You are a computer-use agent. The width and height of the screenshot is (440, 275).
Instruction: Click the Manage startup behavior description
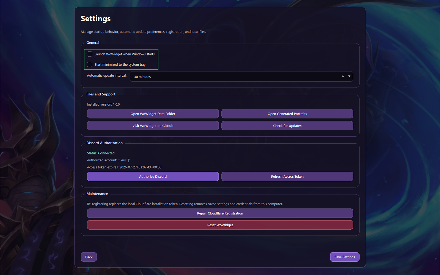[x=143, y=32]
